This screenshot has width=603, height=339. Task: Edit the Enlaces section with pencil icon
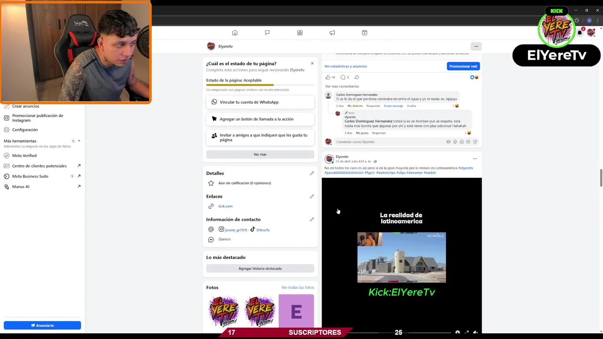312,196
